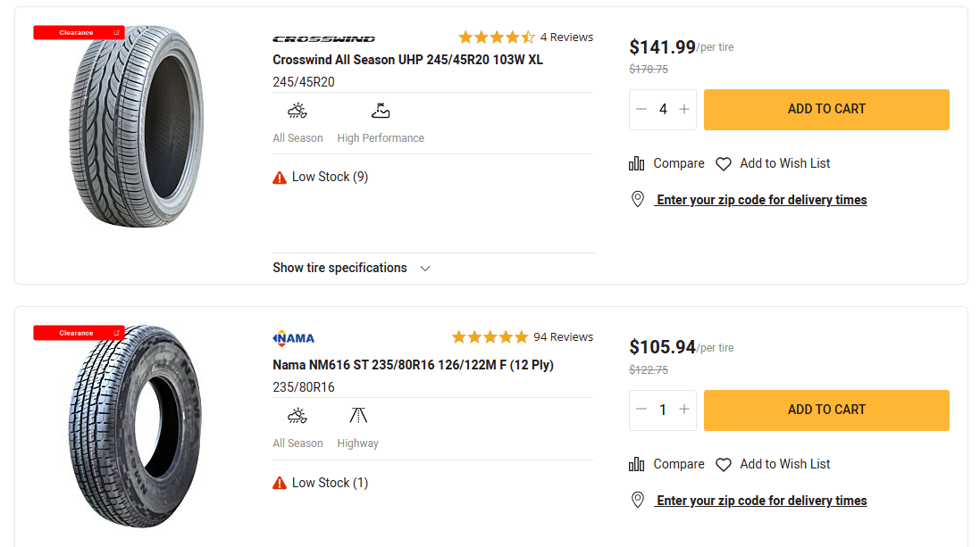Viewport: 980px width, 547px height.
Task: Click the All Season icon on the Crosswind tire
Action: pyautogui.click(x=297, y=112)
